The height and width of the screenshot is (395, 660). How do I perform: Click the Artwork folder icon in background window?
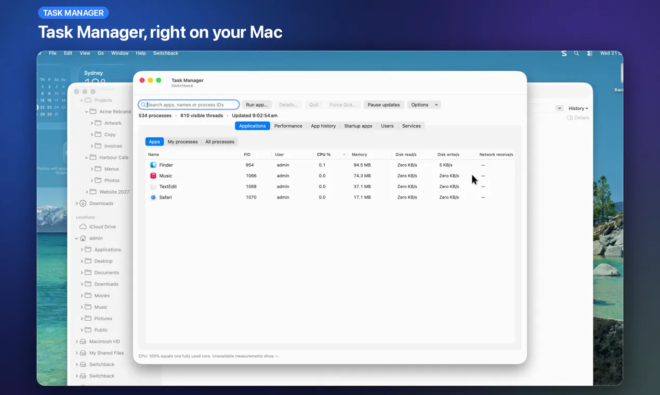(98, 123)
